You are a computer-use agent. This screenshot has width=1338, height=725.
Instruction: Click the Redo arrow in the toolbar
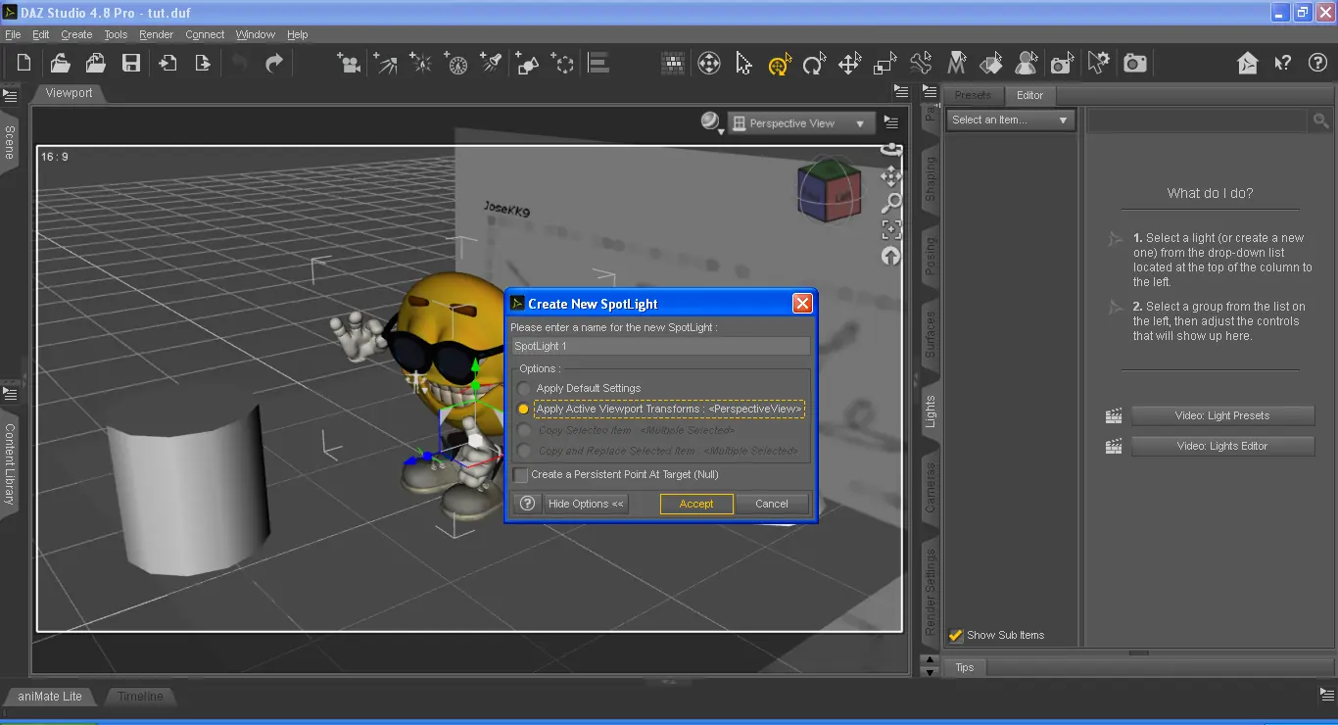click(x=274, y=64)
